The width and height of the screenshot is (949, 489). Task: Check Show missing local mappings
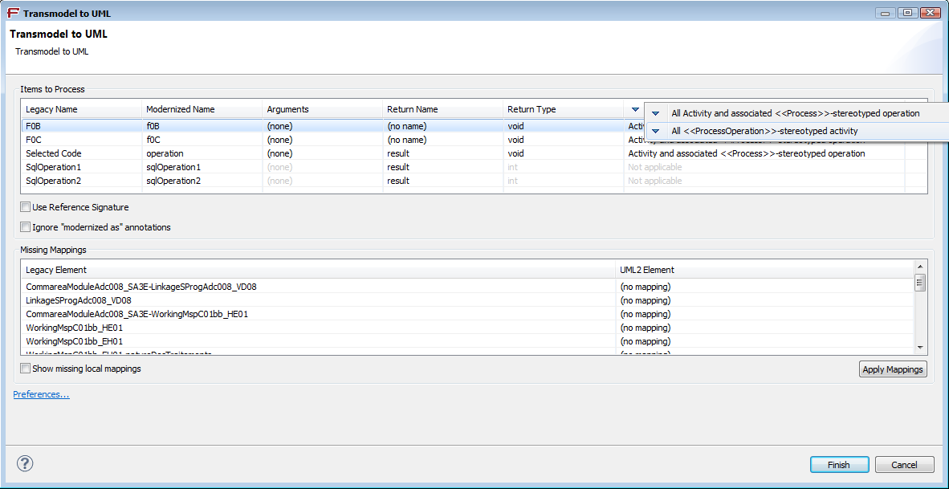(x=26, y=368)
